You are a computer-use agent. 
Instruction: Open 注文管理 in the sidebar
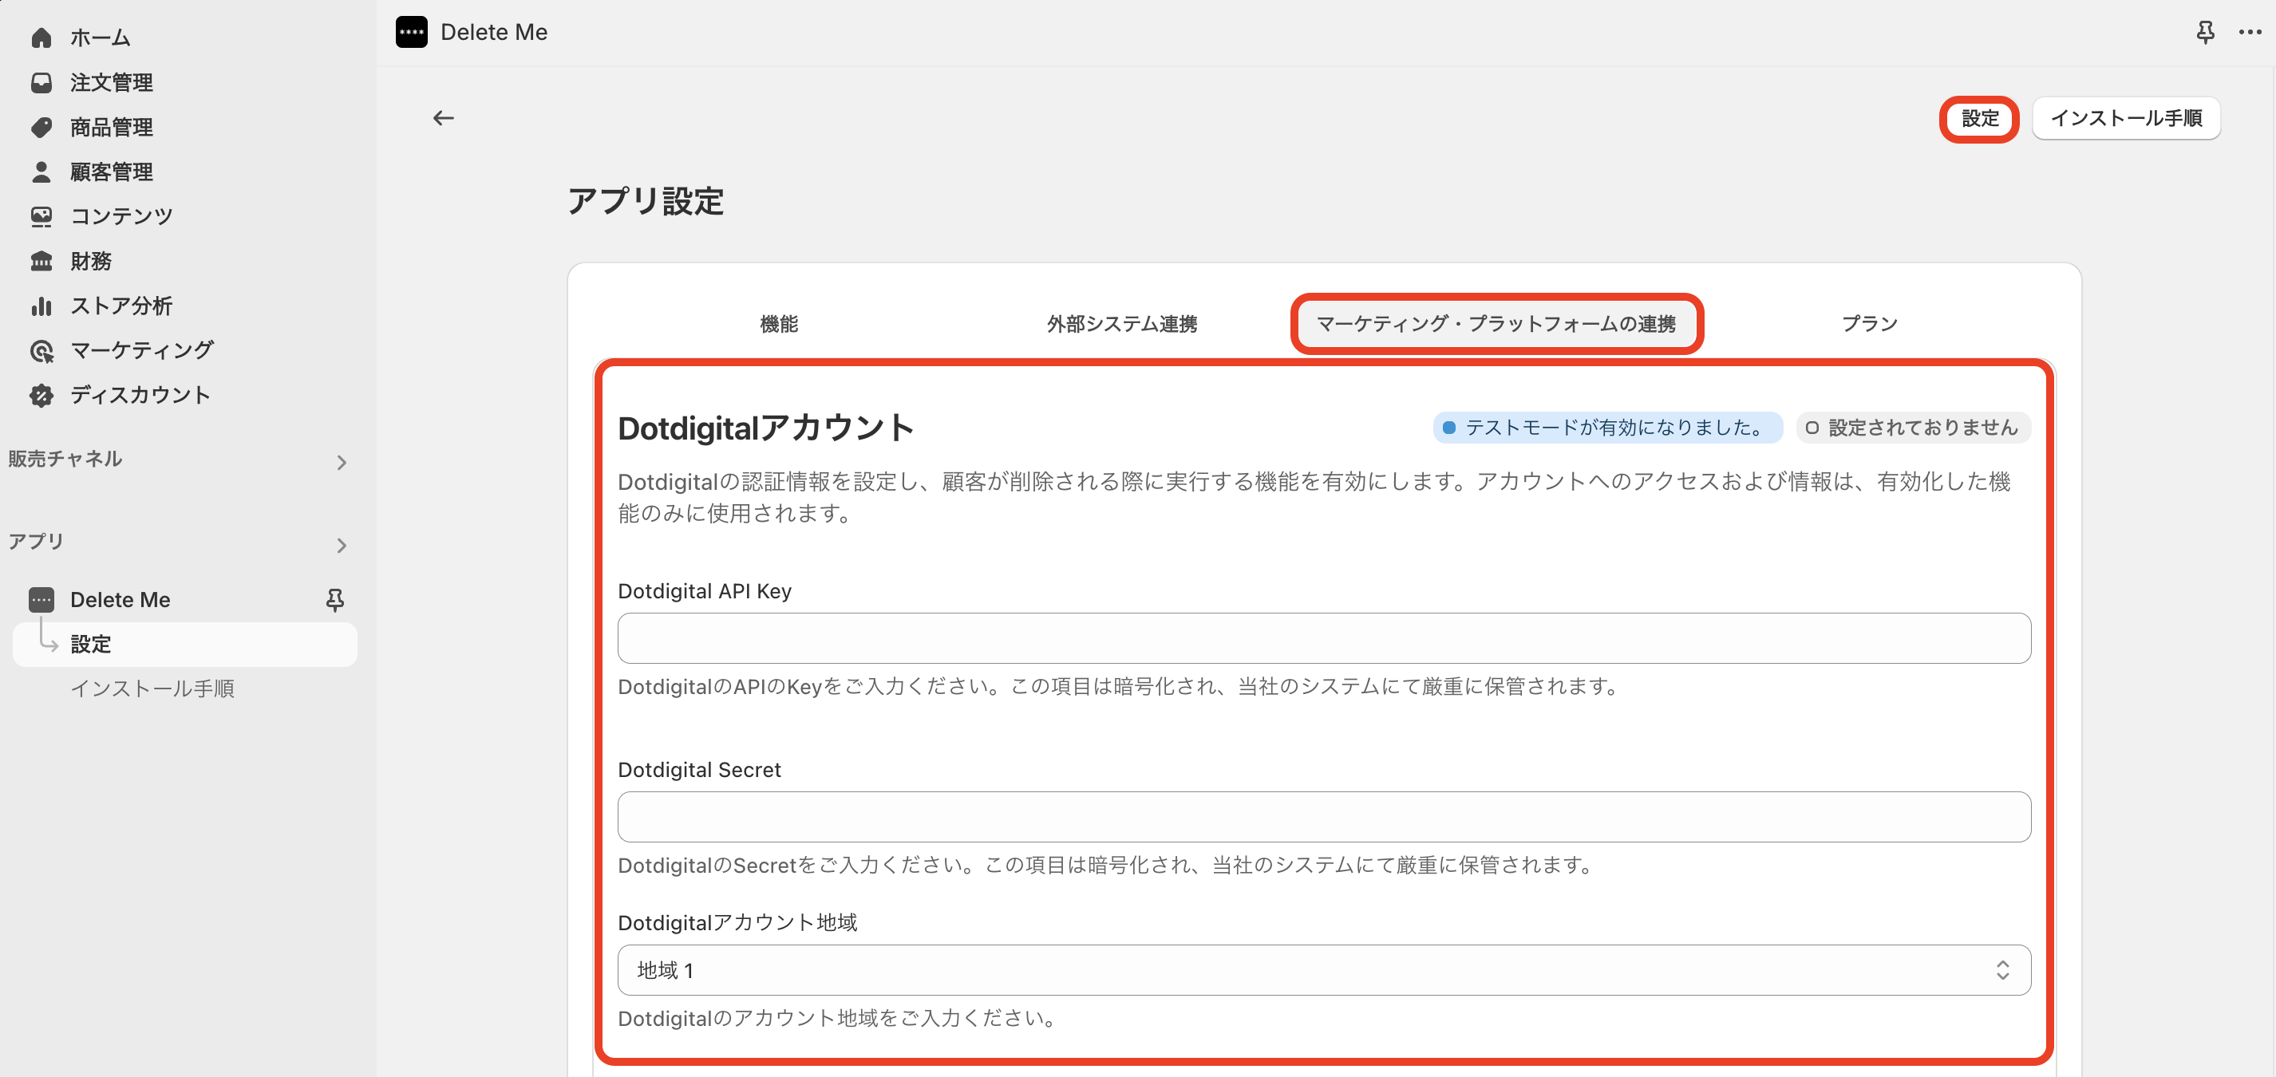(x=112, y=82)
